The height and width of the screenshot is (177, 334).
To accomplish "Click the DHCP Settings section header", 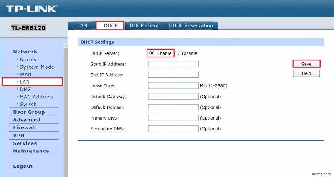I will [x=97, y=42].
